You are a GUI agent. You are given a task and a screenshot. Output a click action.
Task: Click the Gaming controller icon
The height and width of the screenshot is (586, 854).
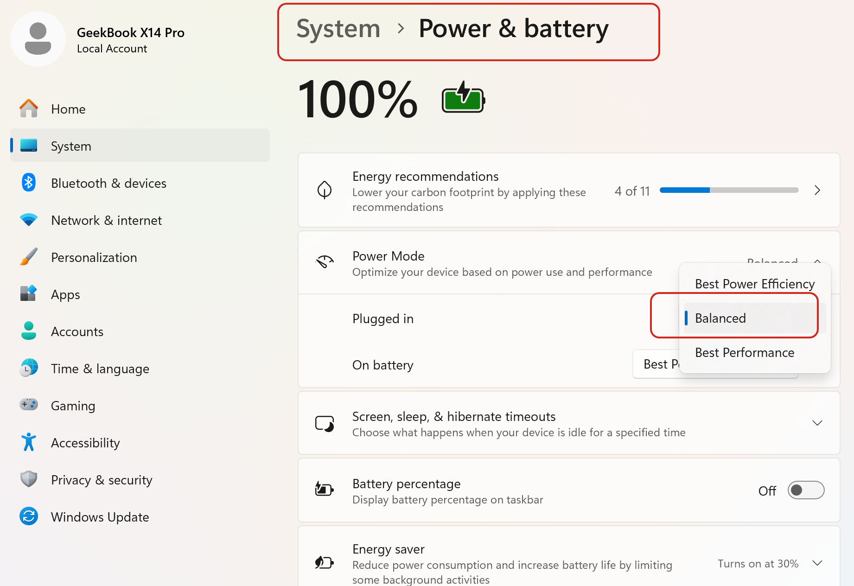click(x=29, y=405)
